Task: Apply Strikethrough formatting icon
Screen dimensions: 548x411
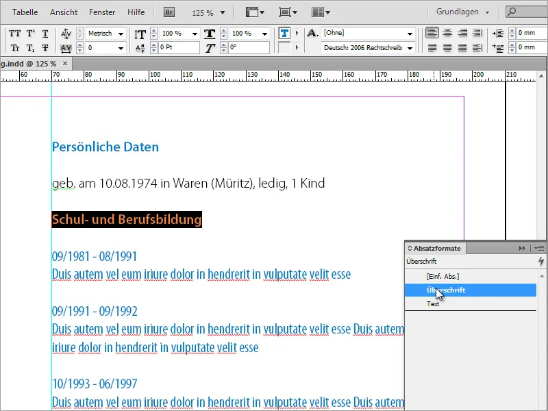Action: (45, 48)
